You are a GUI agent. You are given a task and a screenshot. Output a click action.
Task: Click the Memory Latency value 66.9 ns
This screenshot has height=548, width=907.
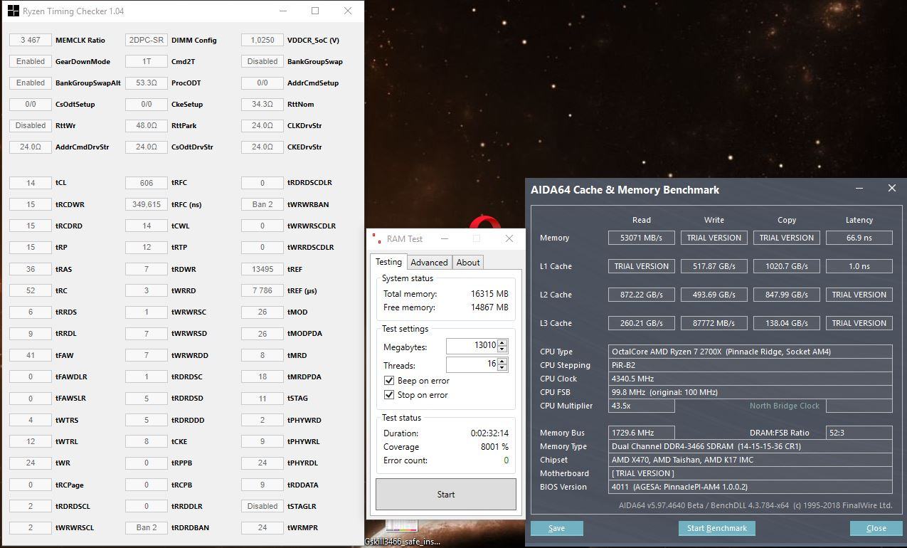coord(859,238)
